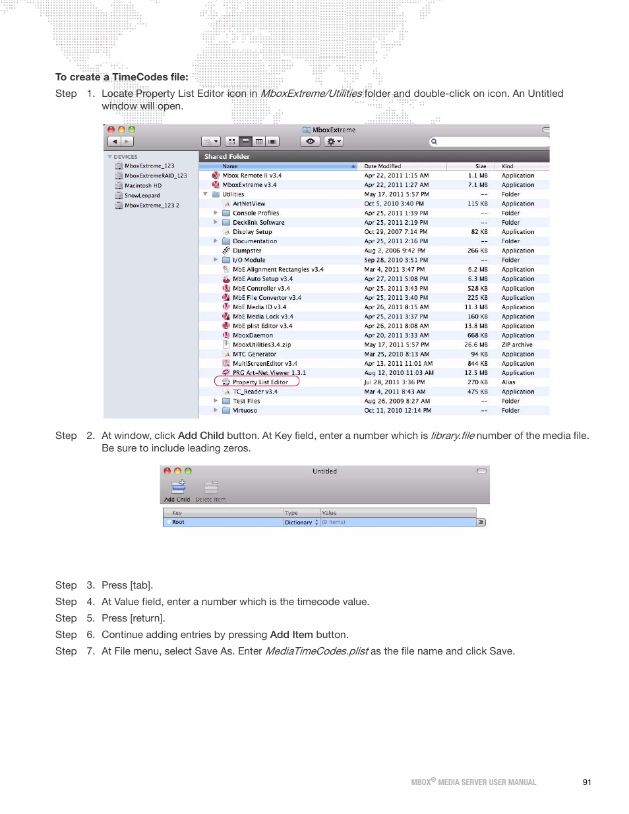Expand the Test Files folder

[216, 401]
